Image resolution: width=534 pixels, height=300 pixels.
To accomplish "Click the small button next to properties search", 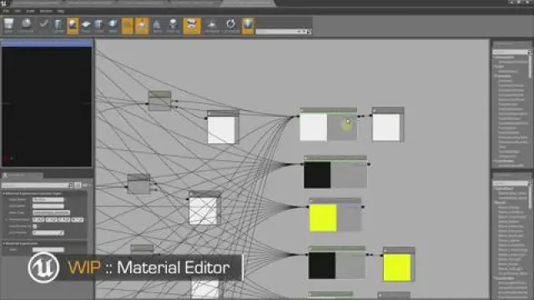I will (x=78, y=185).
